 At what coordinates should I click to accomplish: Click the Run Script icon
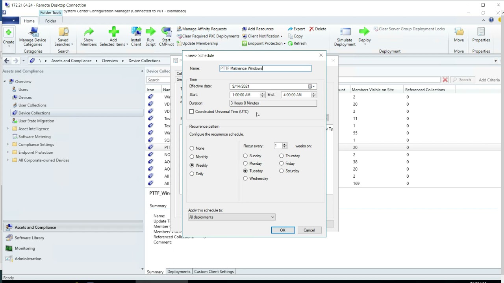tap(150, 32)
